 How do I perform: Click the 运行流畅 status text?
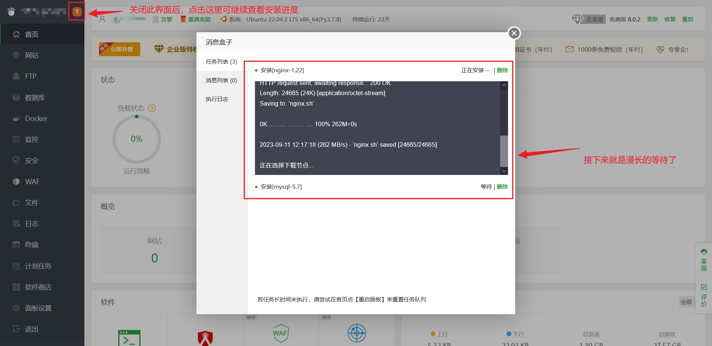[x=136, y=171]
